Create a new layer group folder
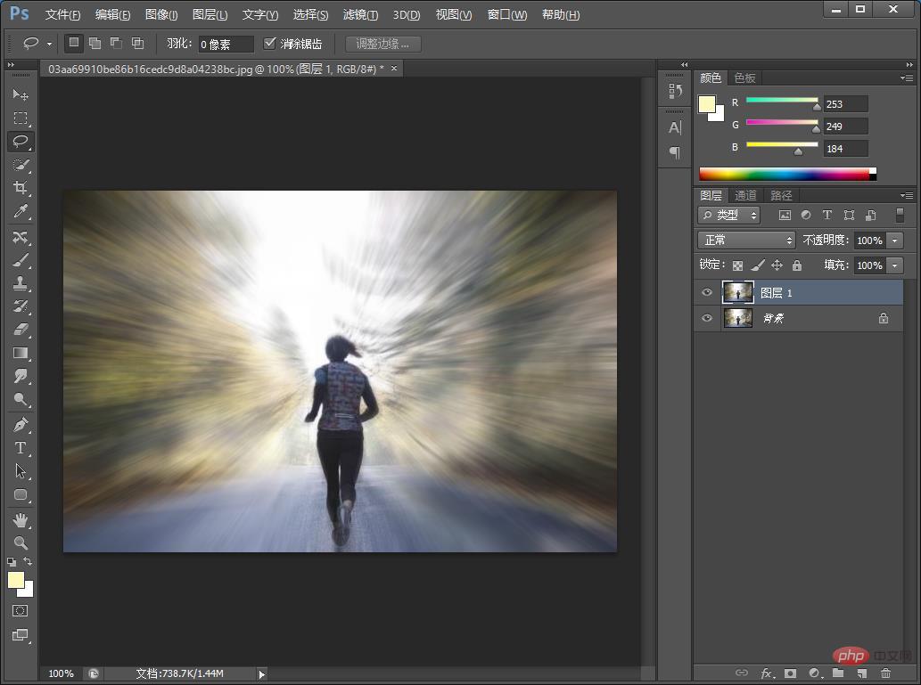Image resolution: width=921 pixels, height=685 pixels. [x=837, y=673]
